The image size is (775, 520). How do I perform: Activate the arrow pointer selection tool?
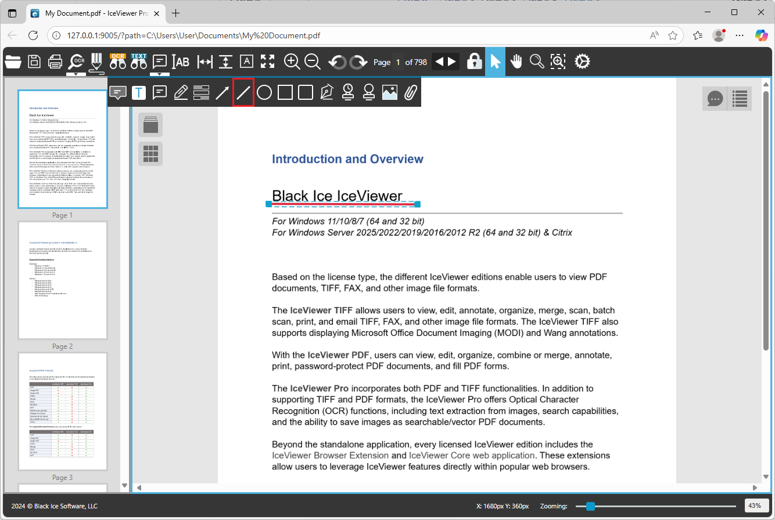click(496, 62)
